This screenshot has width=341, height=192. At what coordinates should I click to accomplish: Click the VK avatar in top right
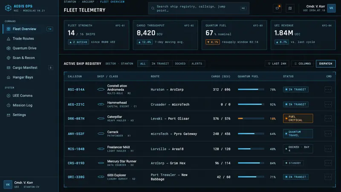[x=331, y=8]
